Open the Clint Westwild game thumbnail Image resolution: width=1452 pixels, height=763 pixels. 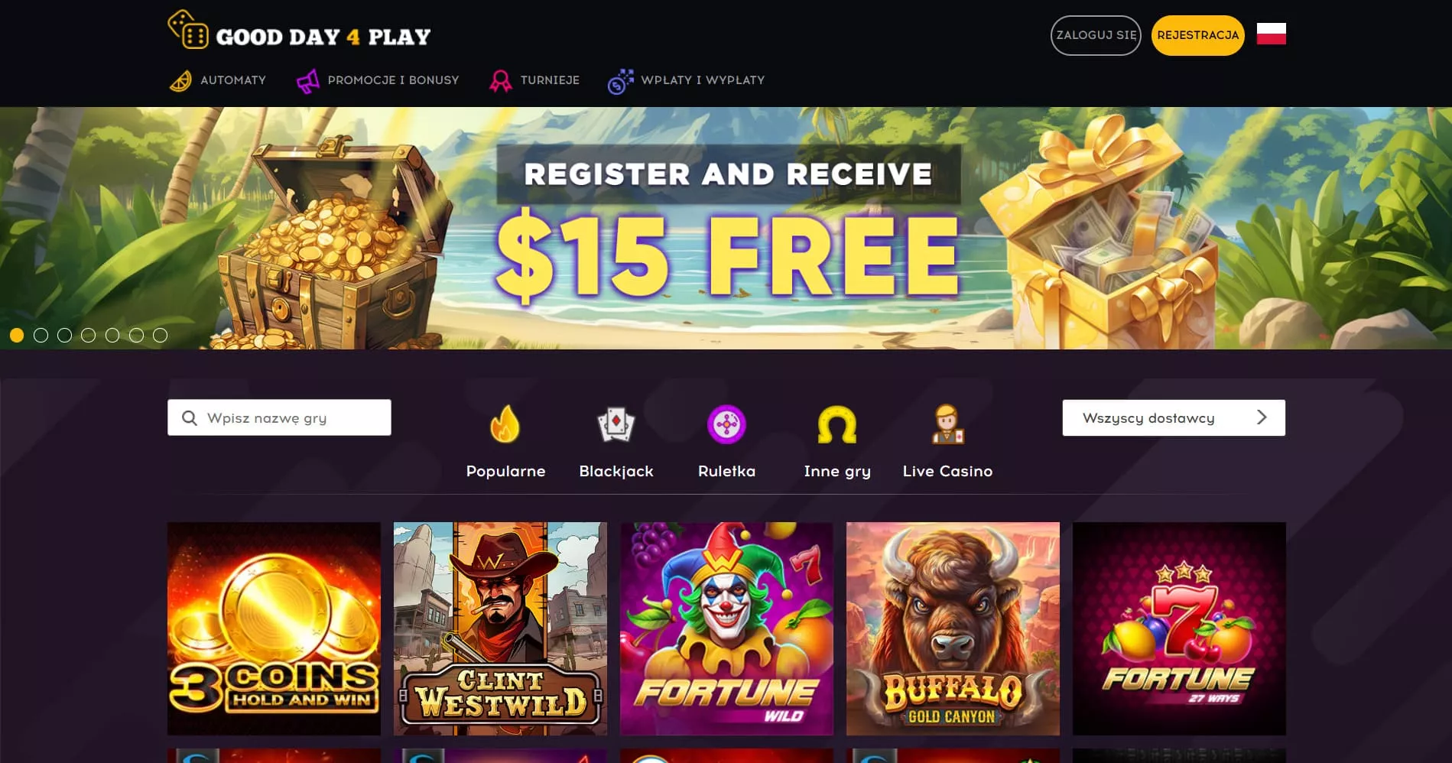tap(500, 628)
